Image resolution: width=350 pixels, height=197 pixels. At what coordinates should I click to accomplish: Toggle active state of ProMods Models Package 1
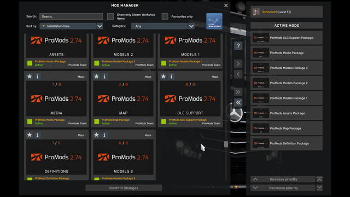(164, 63)
